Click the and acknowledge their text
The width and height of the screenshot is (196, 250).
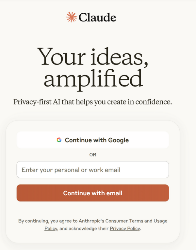pyautogui.click(x=84, y=229)
